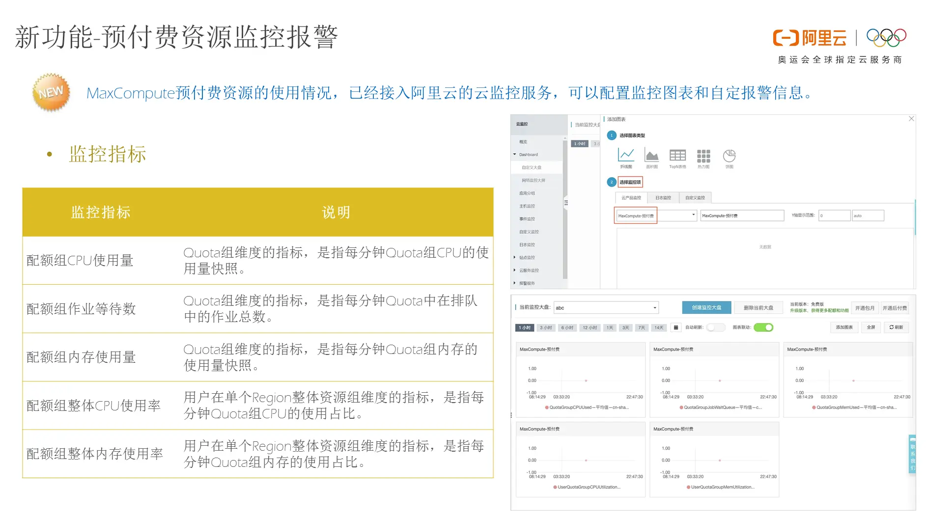Open 自定义大盘 in the sidebar

[532, 167]
